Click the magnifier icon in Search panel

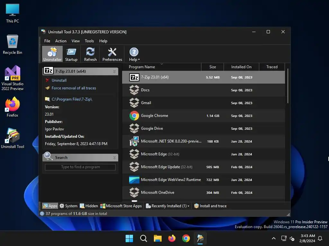coord(48,156)
